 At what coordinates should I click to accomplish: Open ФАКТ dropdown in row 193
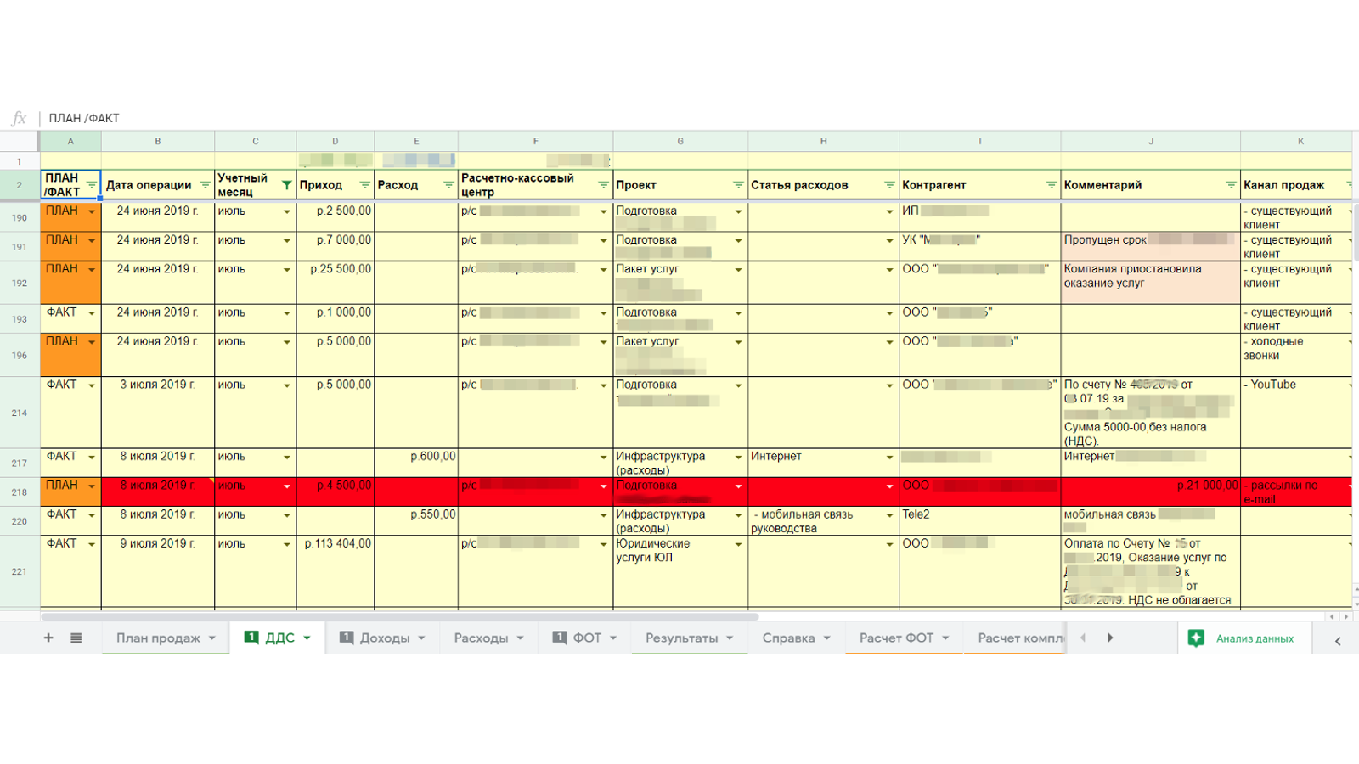tap(92, 314)
